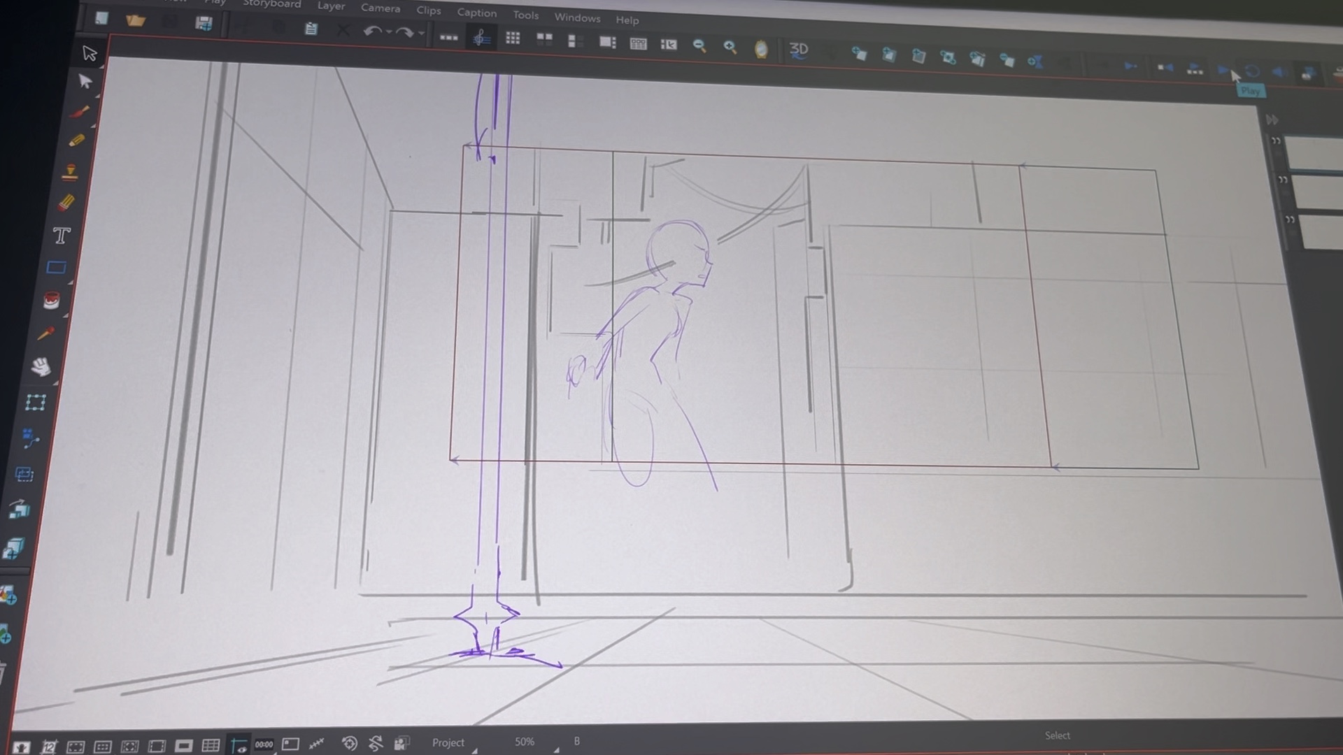Open the Storyboard menu

272,3
